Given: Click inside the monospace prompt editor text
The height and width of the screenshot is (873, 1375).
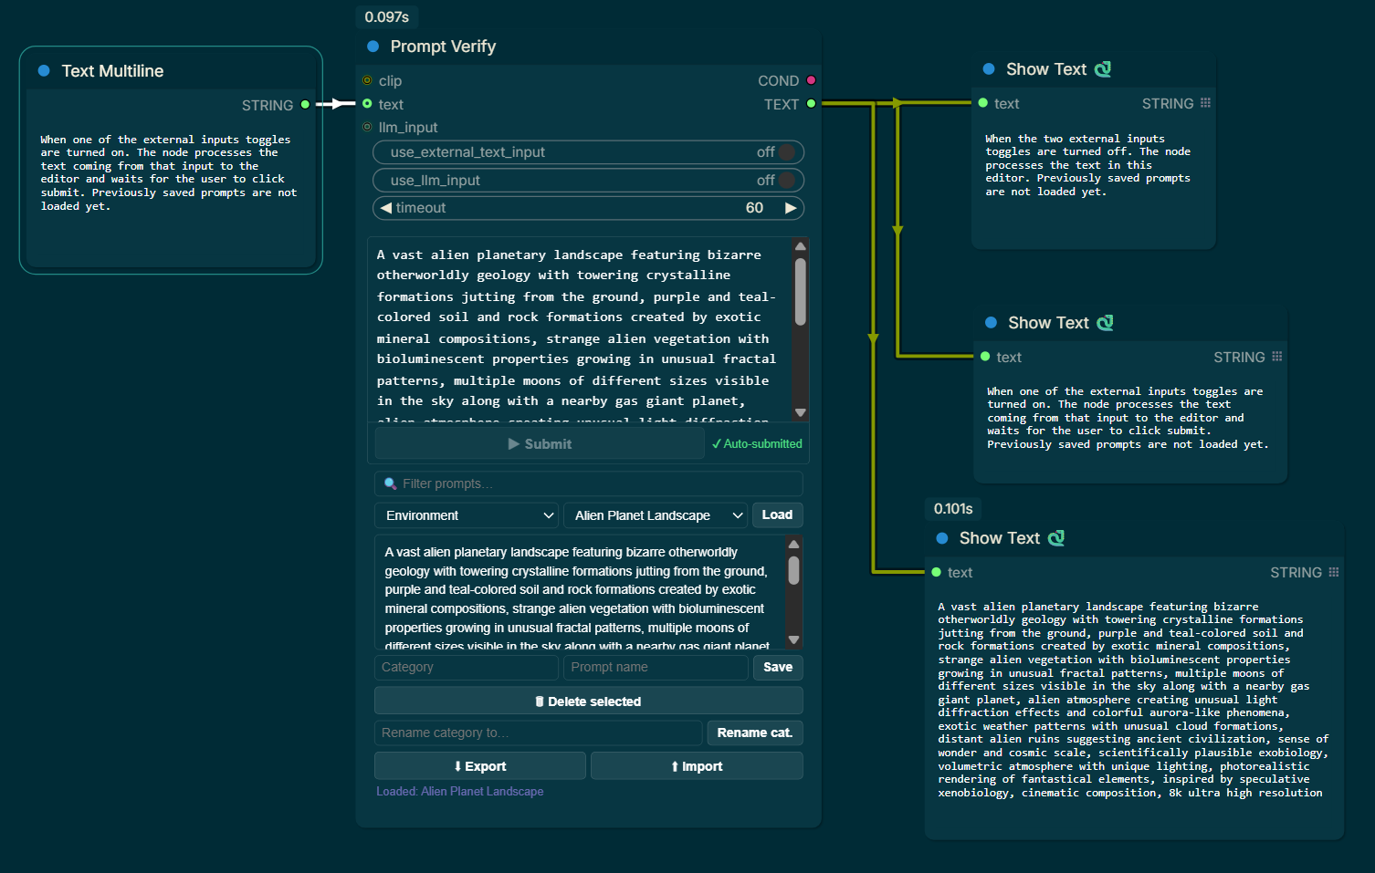Looking at the screenshot, I should (580, 329).
